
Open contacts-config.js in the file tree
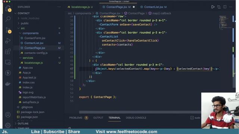pyautogui.click(x=36, y=53)
